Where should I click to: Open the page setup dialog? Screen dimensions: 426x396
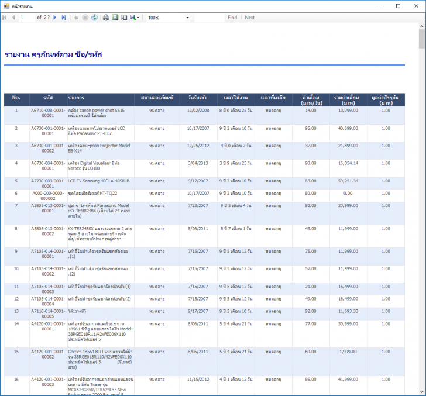coord(123,18)
